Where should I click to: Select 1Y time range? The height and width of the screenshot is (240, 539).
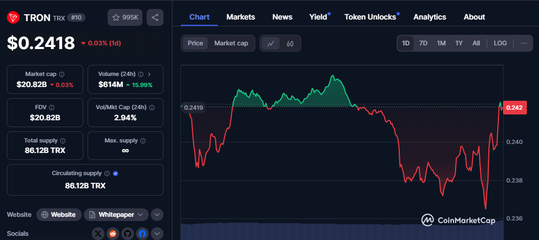pyautogui.click(x=459, y=43)
